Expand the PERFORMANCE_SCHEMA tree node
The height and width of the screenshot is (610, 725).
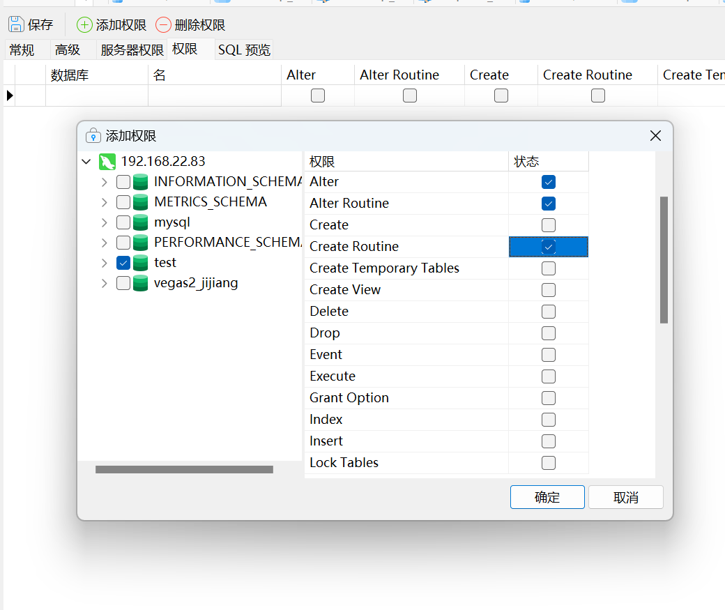(105, 243)
